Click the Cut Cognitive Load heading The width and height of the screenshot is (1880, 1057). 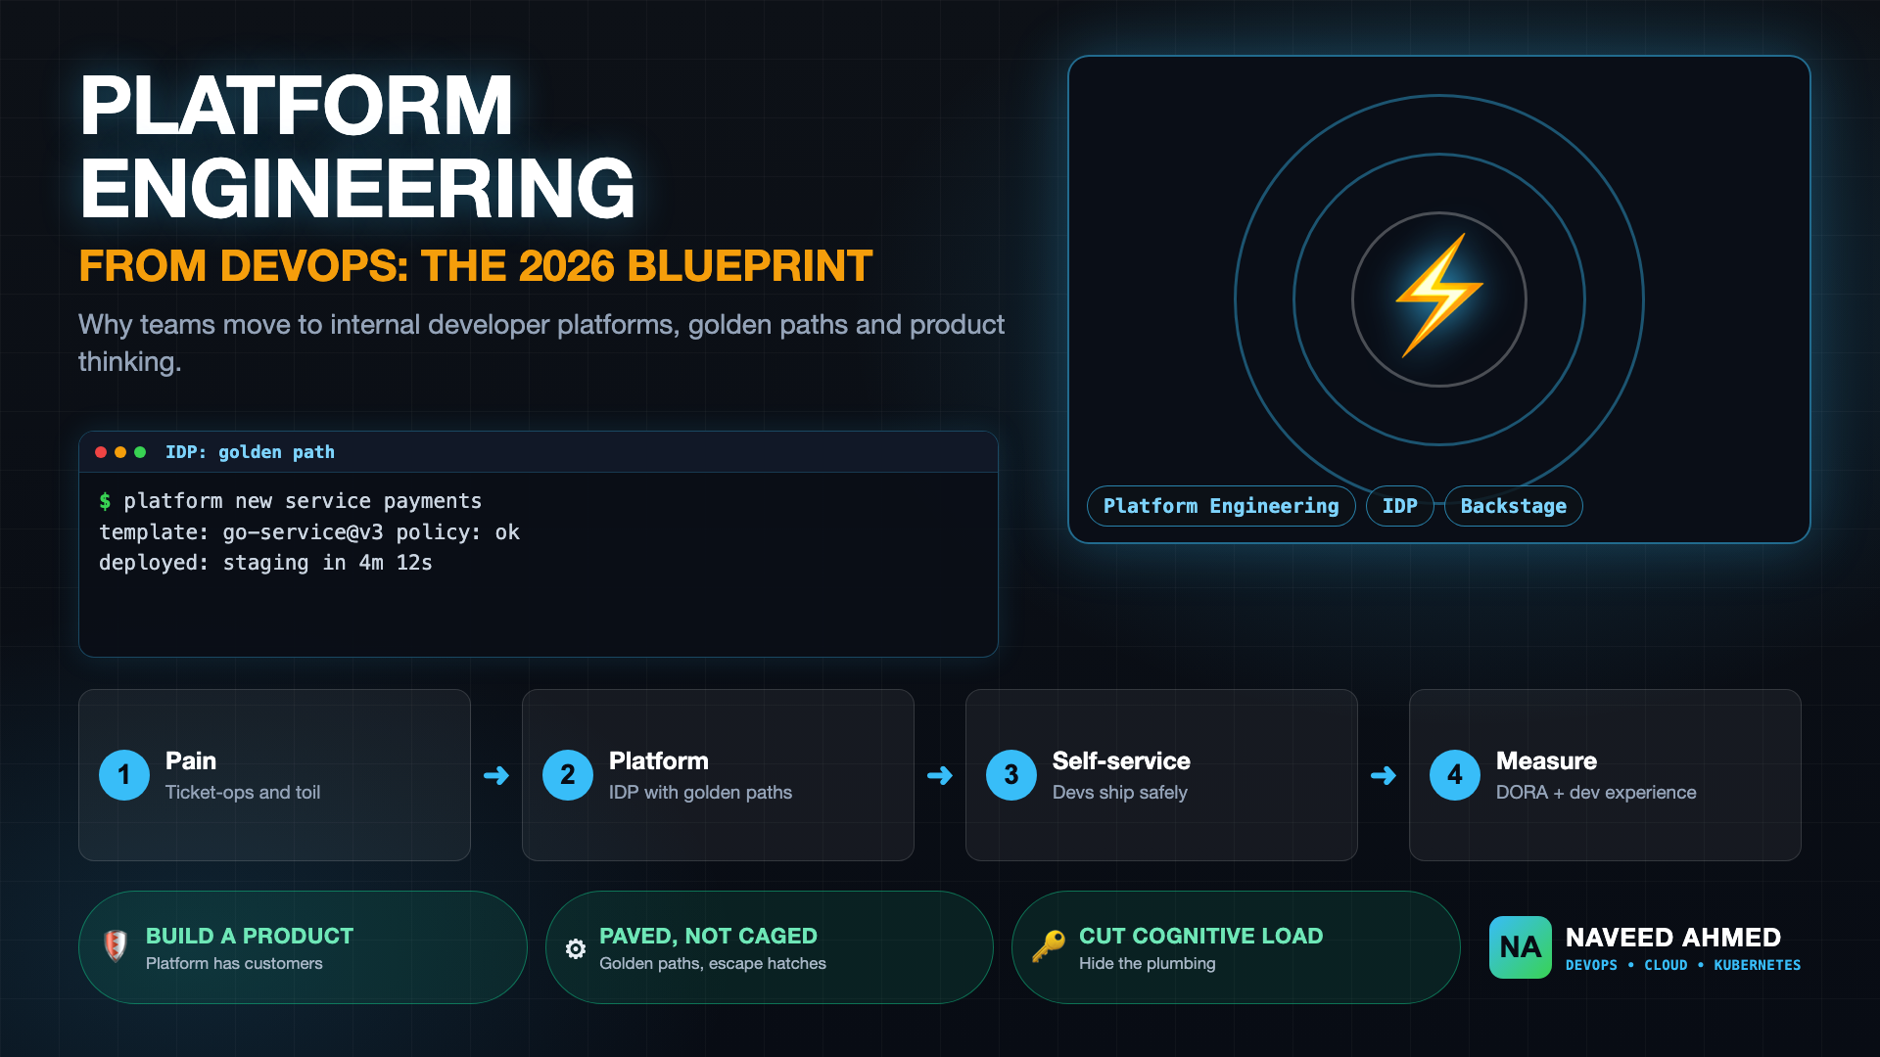(1200, 936)
